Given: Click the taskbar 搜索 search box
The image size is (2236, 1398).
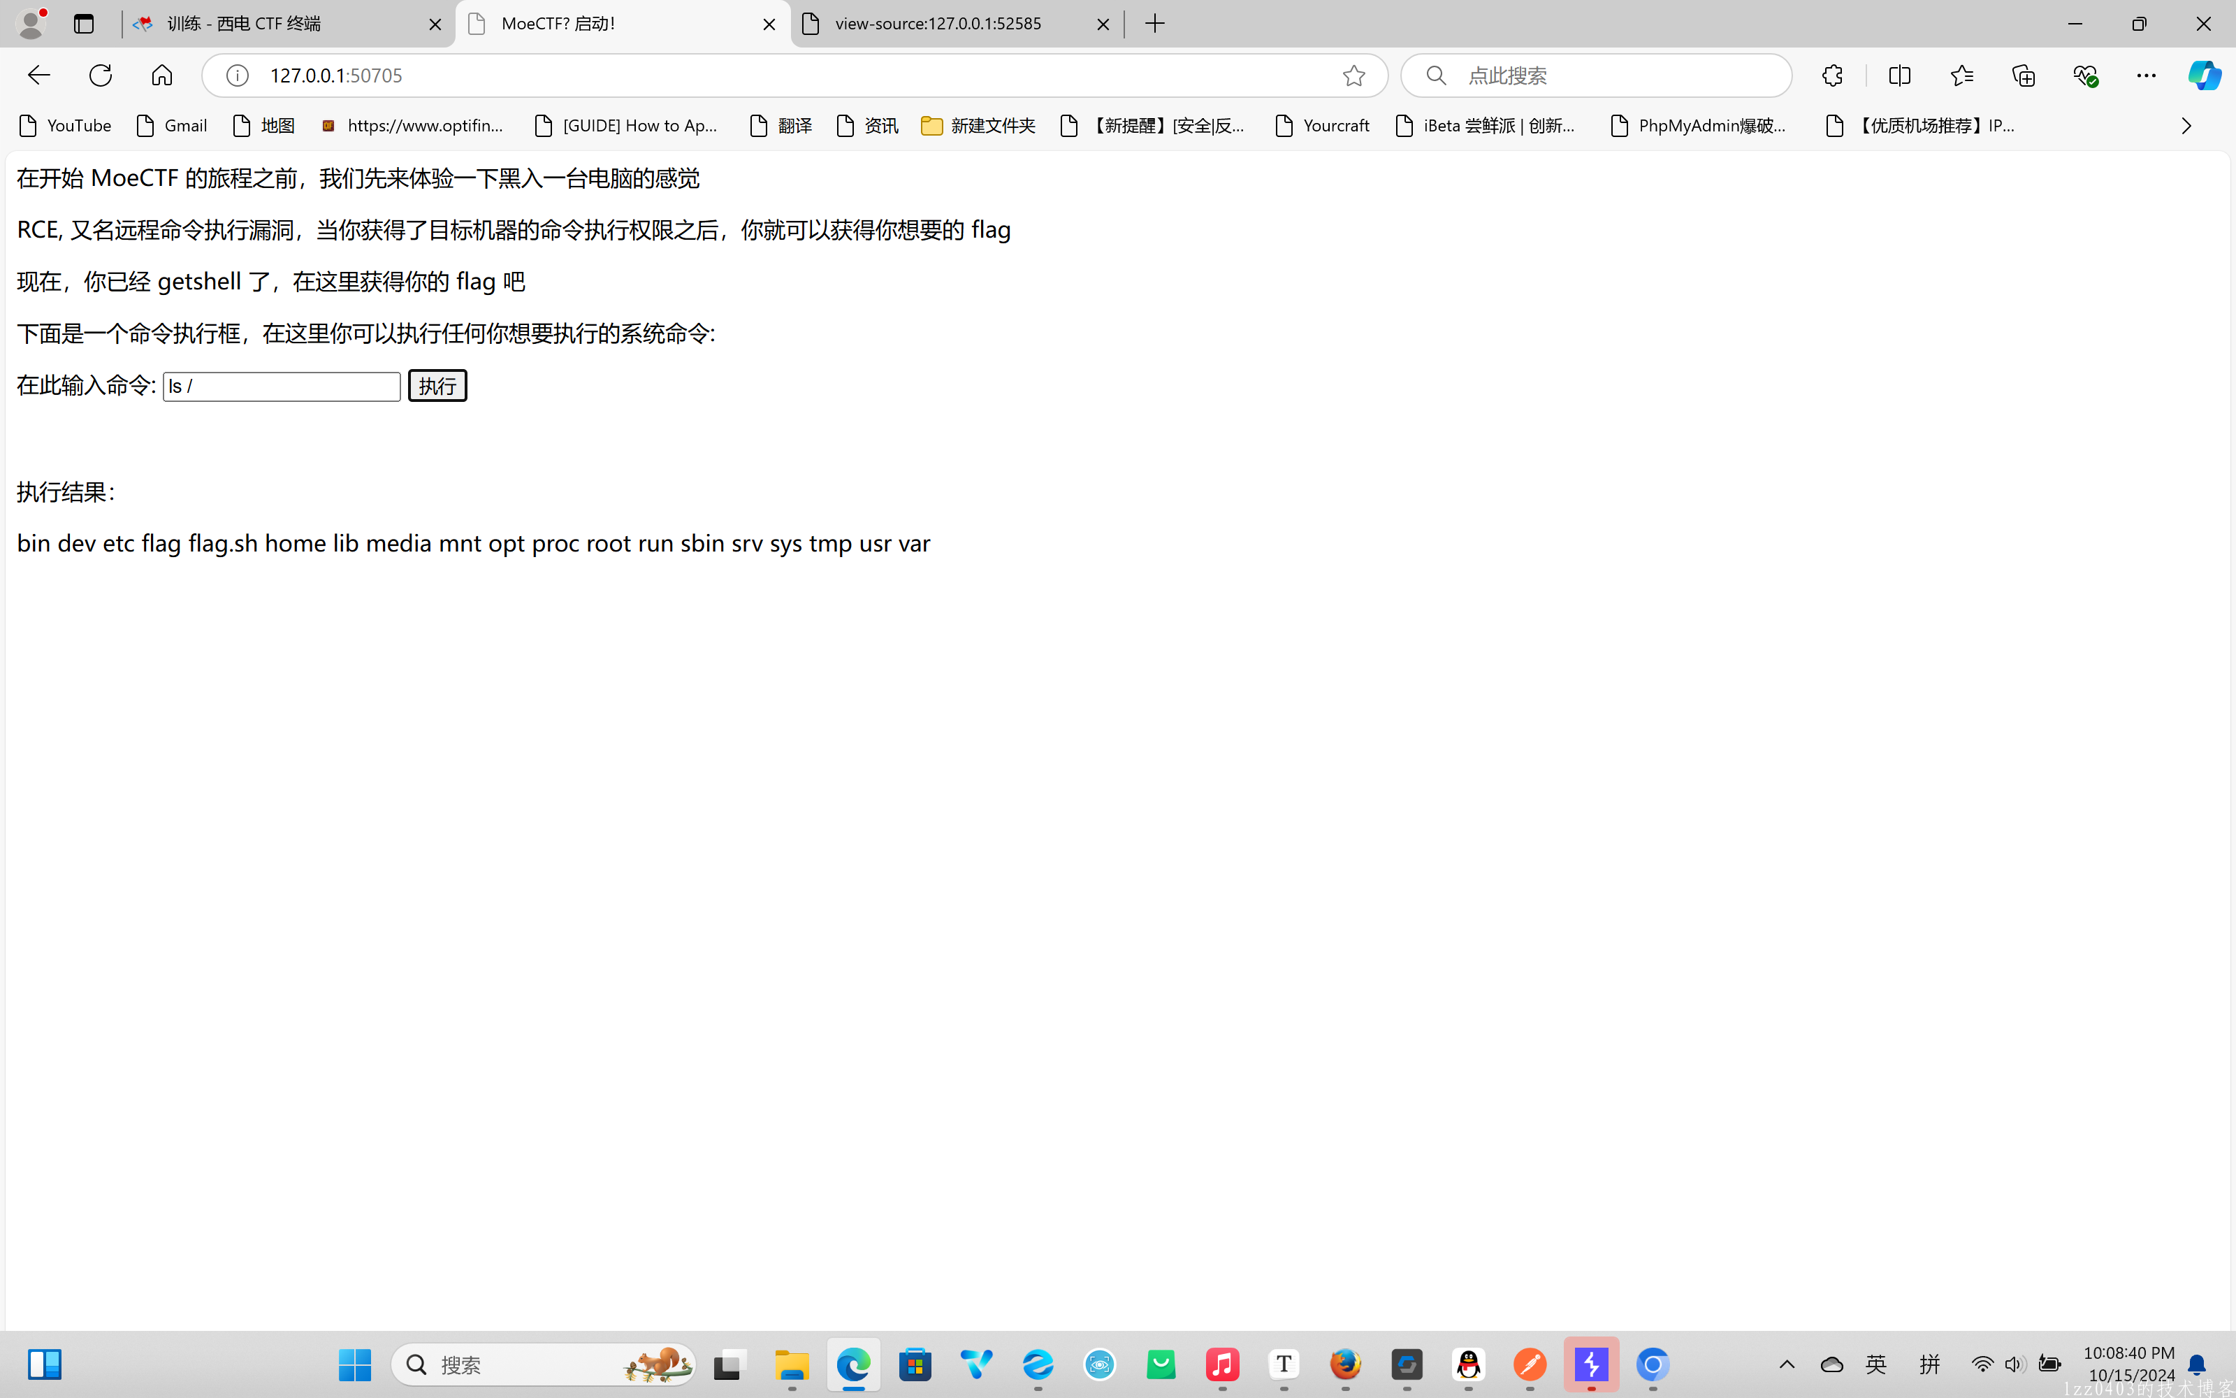Looking at the screenshot, I should point(544,1364).
